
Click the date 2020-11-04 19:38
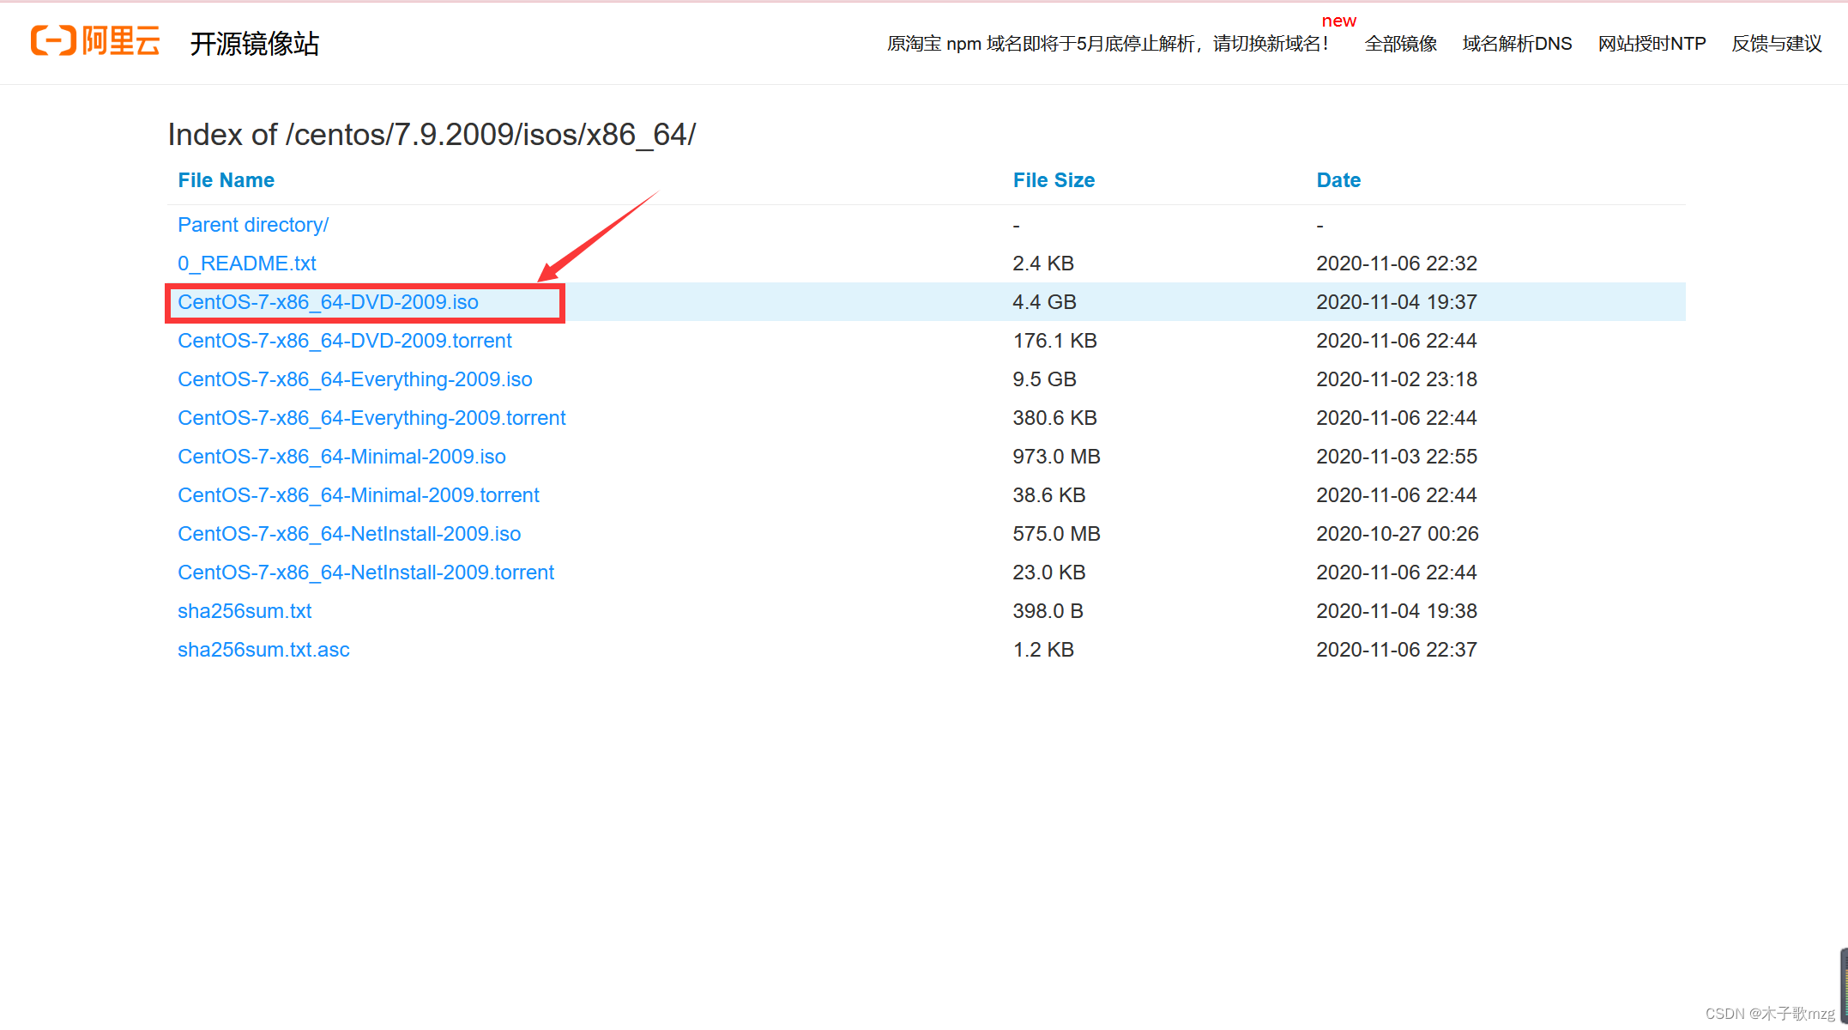point(1397,611)
